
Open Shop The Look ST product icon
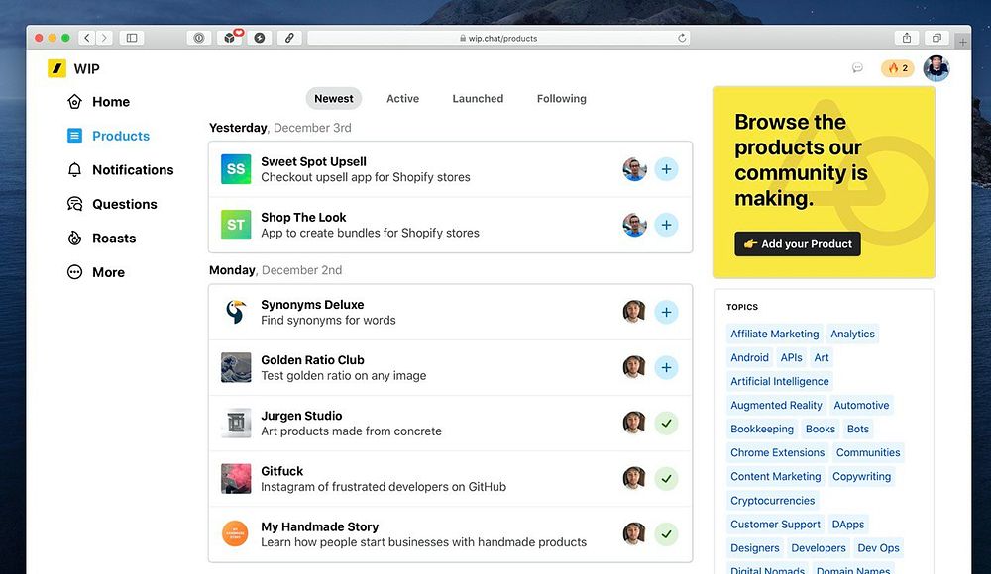tap(236, 225)
